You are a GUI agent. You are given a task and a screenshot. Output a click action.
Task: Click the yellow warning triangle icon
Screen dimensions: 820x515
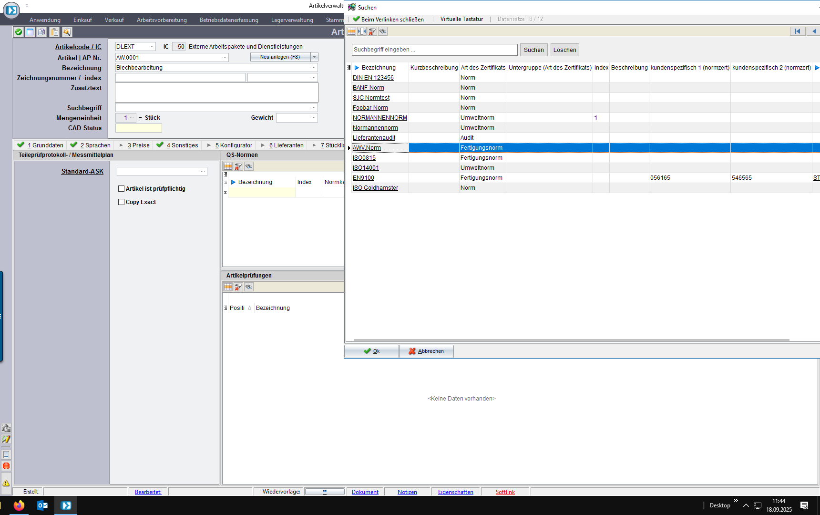[x=6, y=483]
